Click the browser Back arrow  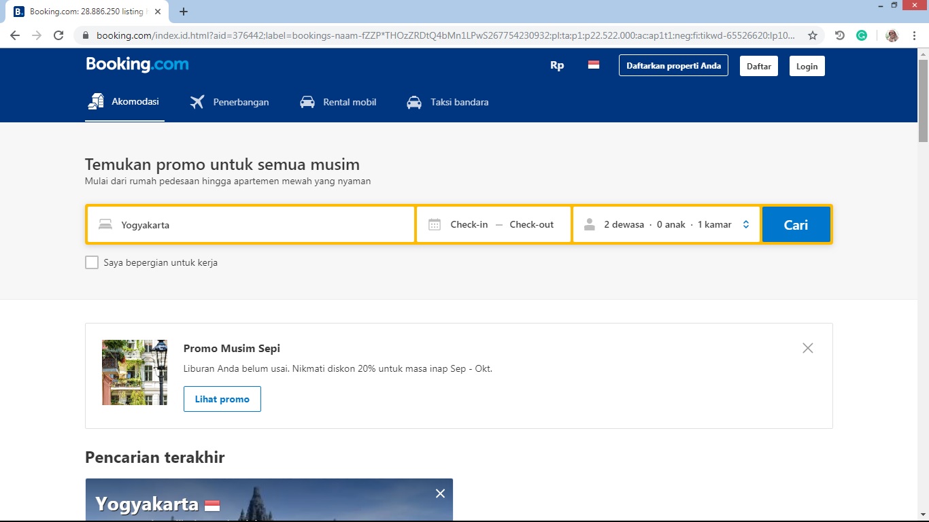pyautogui.click(x=15, y=35)
